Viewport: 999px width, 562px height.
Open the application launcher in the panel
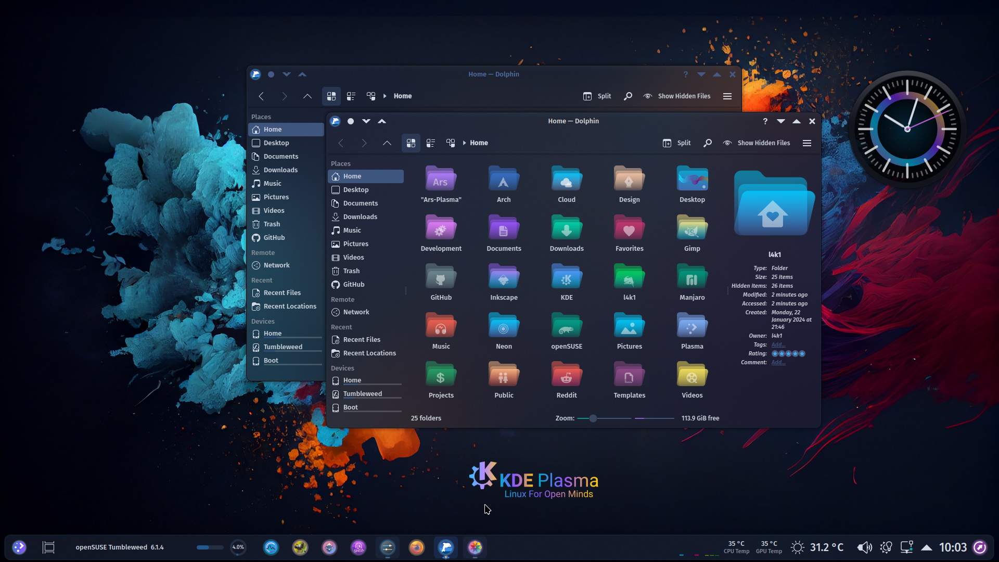pos(19,547)
